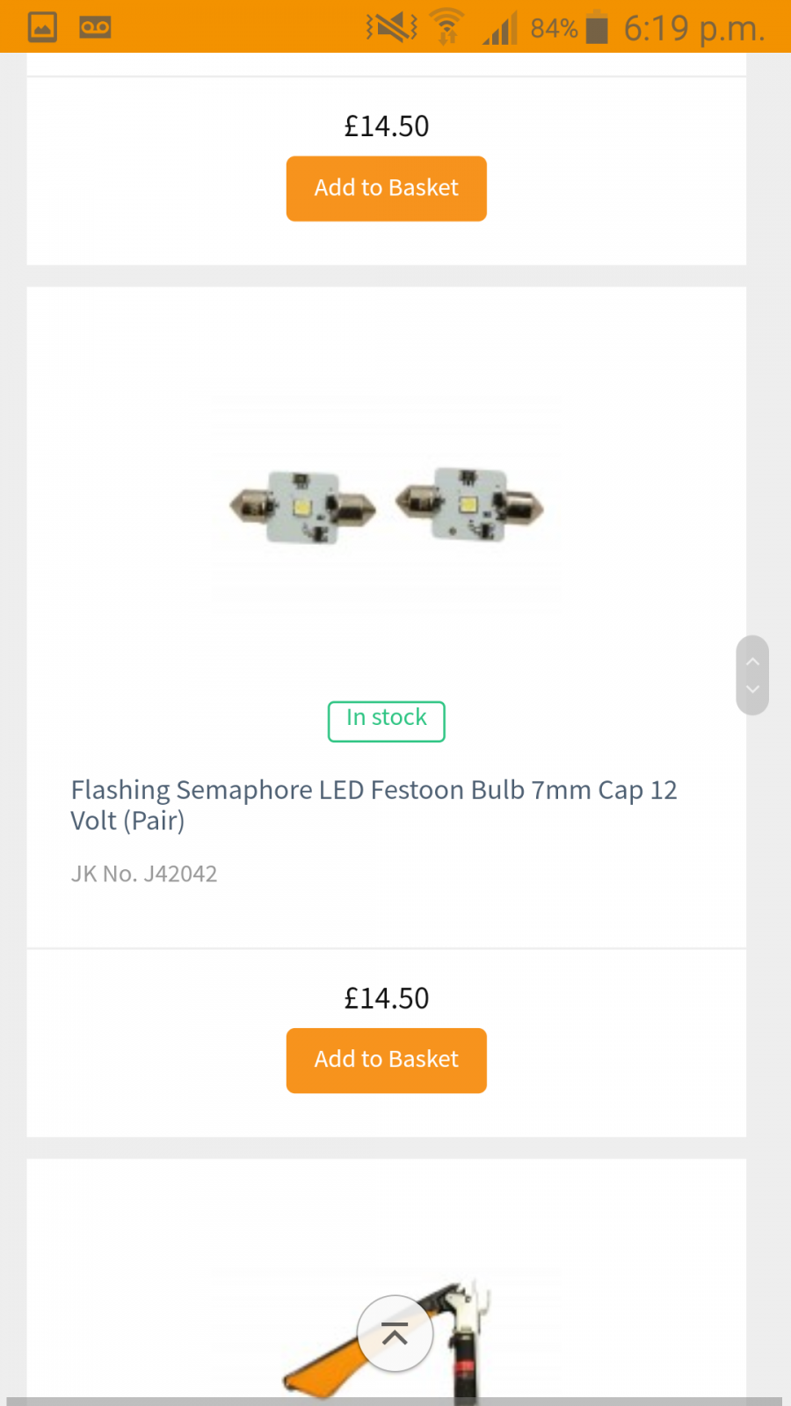Click the up chevron on side scroller
This screenshot has width=791, height=1406.
point(752,662)
